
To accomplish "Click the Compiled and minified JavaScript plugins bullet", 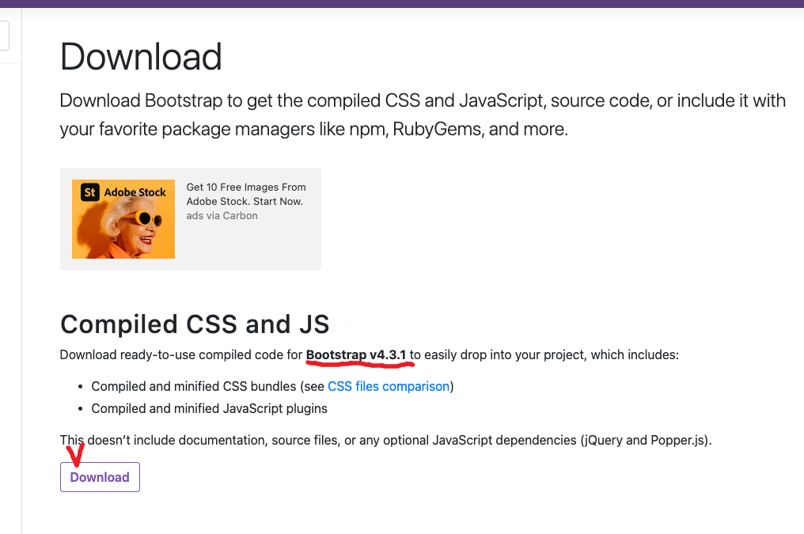I will [209, 408].
